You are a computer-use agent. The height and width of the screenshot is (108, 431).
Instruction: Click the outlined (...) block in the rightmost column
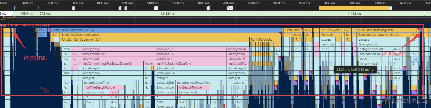[415, 59]
